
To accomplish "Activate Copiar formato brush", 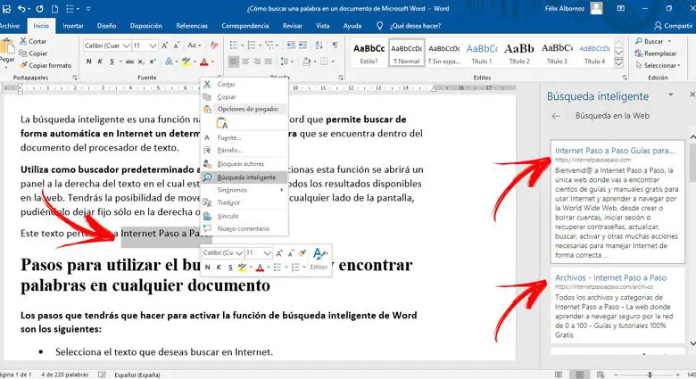I will click(x=45, y=65).
